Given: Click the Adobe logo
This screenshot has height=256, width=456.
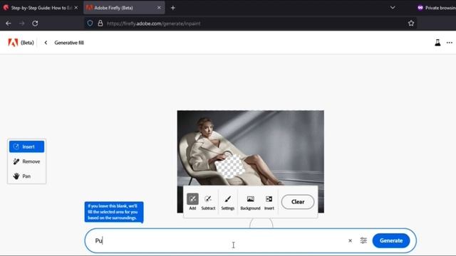Looking at the screenshot, I should coord(13,43).
